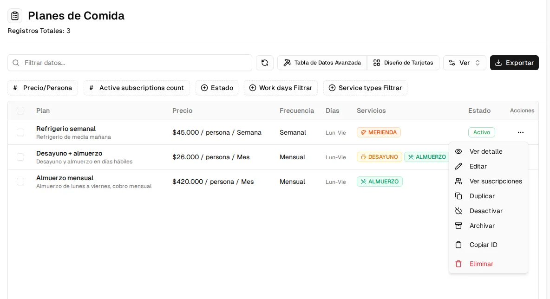Click the copy icon beside Duplicar

458,196
